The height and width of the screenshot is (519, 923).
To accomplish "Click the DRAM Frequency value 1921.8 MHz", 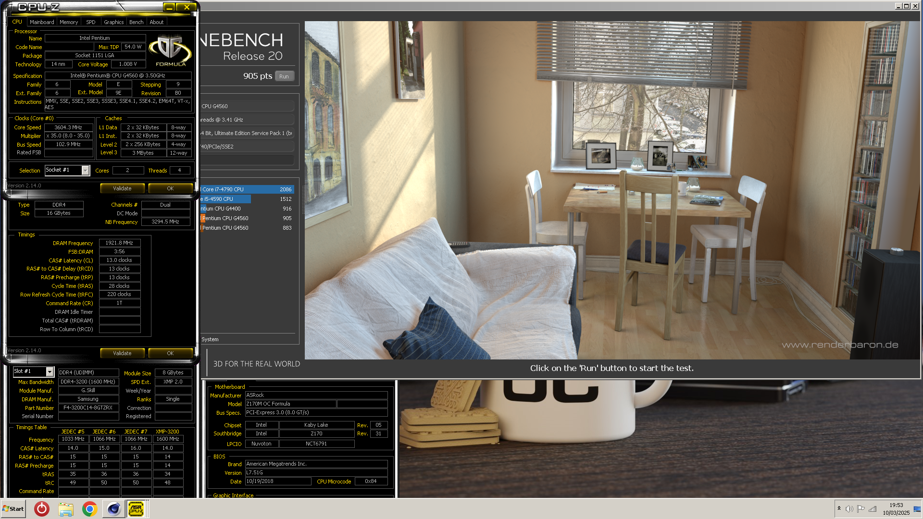I will (119, 243).
